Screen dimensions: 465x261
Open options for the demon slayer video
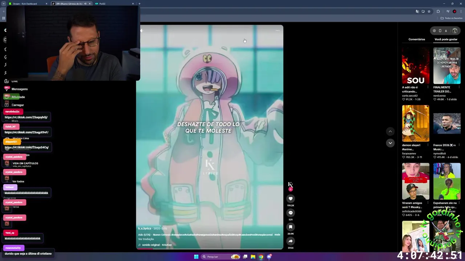coord(428,145)
